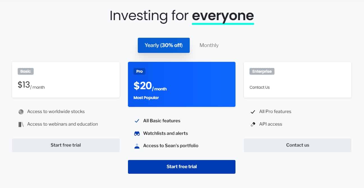Click the globe icon beside worldwide stocks
The image size is (364, 188).
[21, 112]
